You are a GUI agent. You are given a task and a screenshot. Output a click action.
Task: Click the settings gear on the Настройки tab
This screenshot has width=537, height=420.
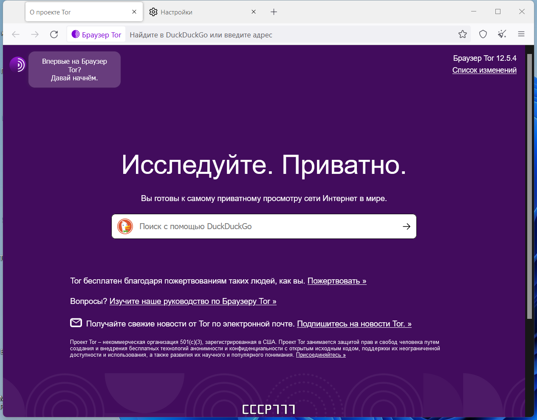pyautogui.click(x=153, y=12)
